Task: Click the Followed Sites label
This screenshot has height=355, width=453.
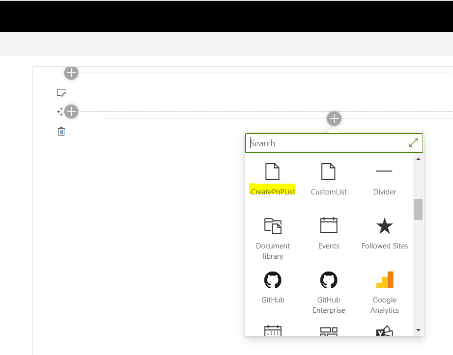Action: click(x=385, y=246)
